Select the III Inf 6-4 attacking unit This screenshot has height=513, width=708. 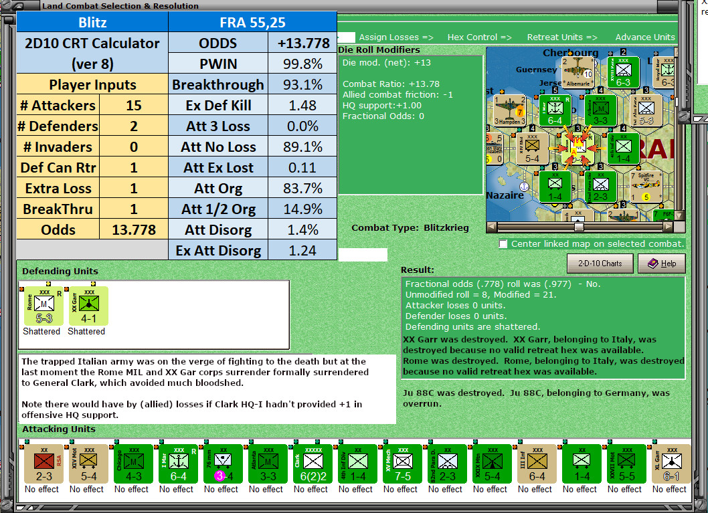(x=537, y=464)
